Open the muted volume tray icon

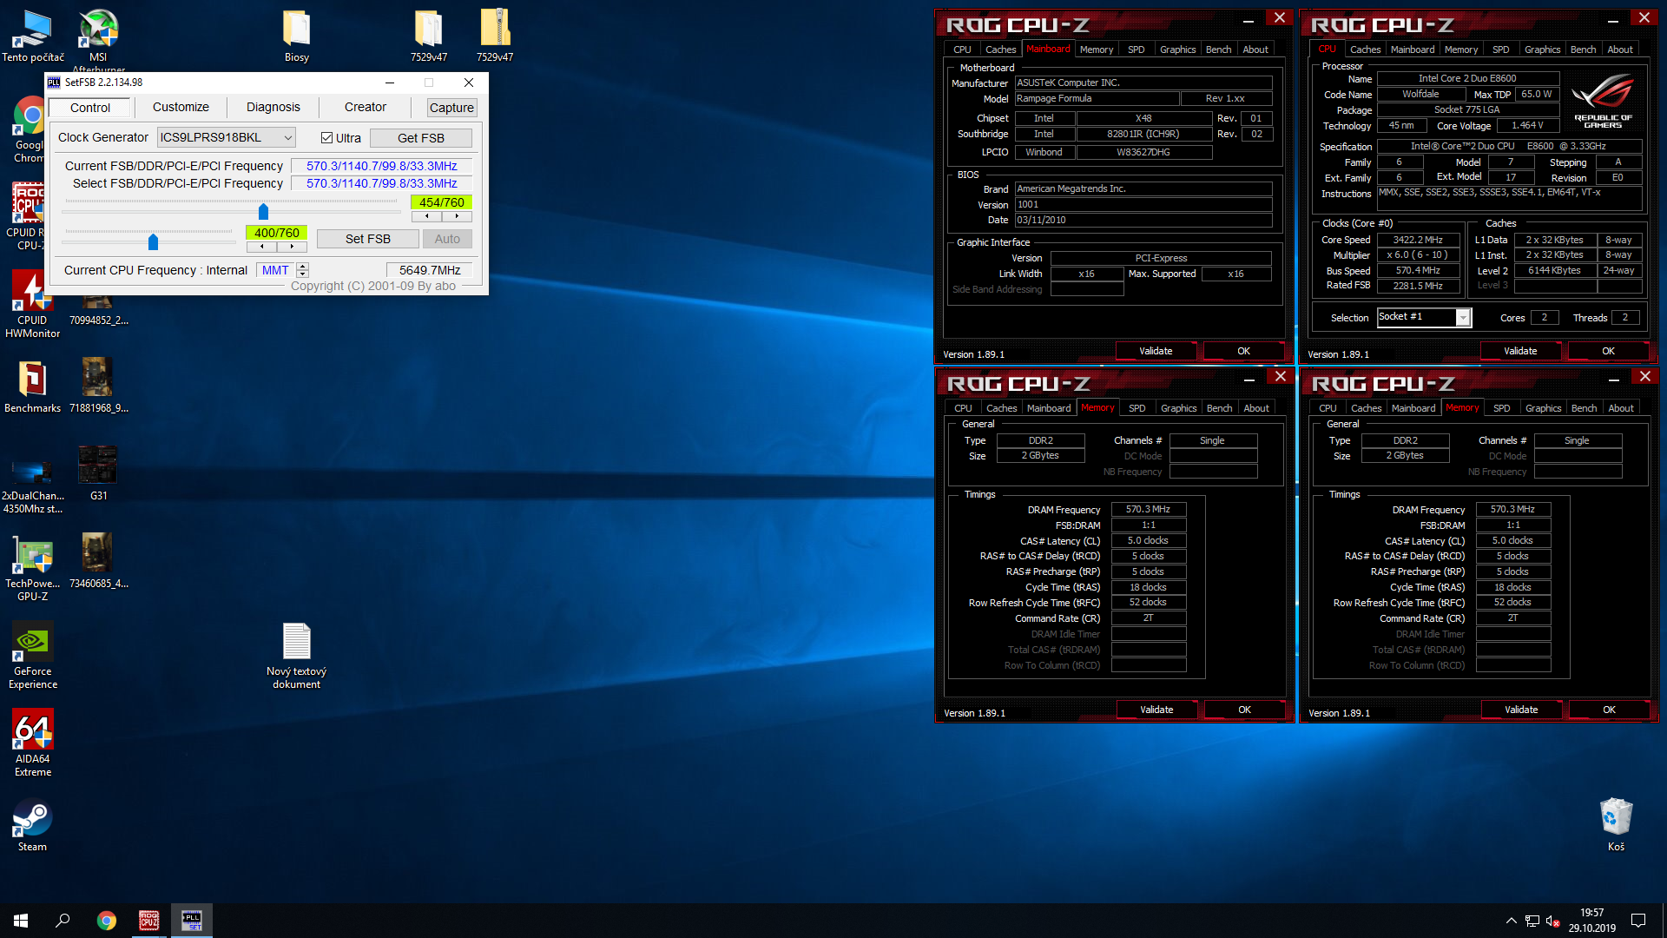pyautogui.click(x=1553, y=921)
